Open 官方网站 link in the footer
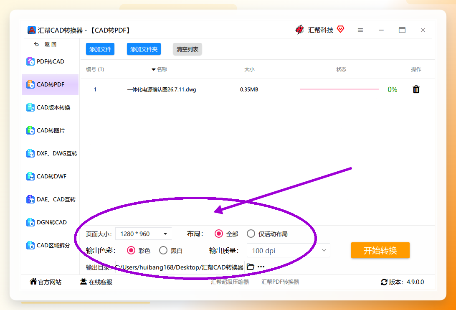 tap(46, 282)
